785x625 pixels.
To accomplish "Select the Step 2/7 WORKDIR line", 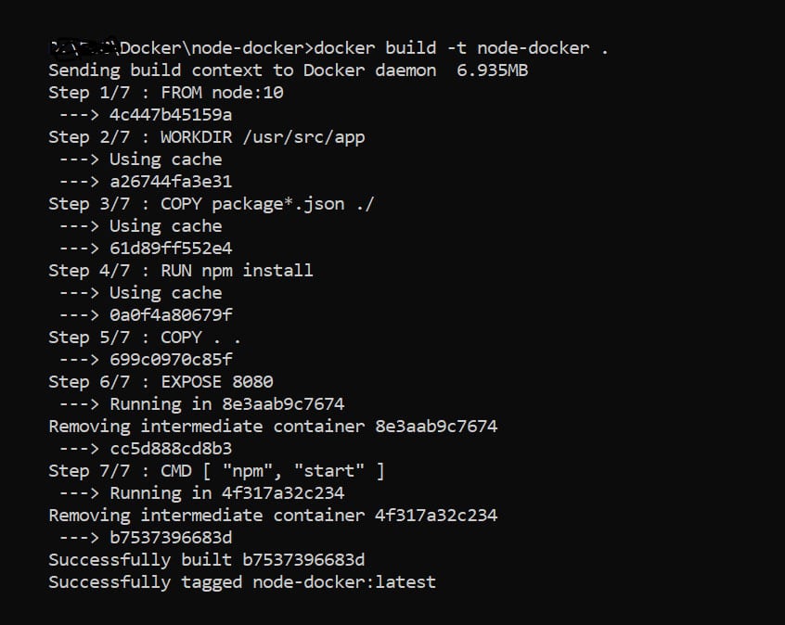I will (x=207, y=137).
